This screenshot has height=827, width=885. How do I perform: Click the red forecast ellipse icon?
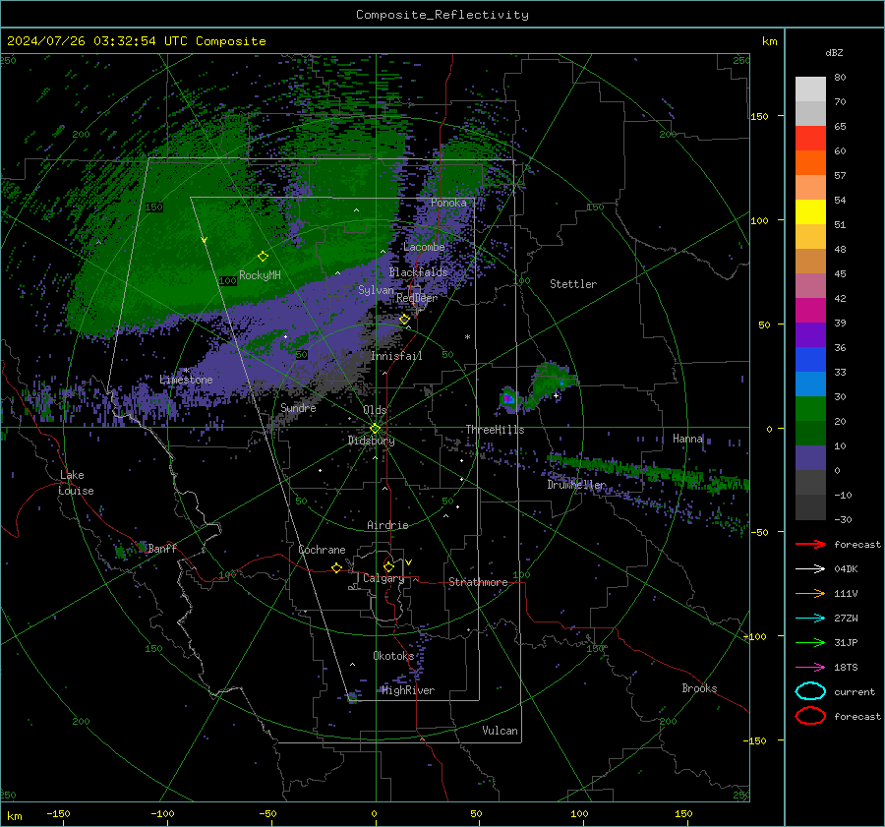810,716
